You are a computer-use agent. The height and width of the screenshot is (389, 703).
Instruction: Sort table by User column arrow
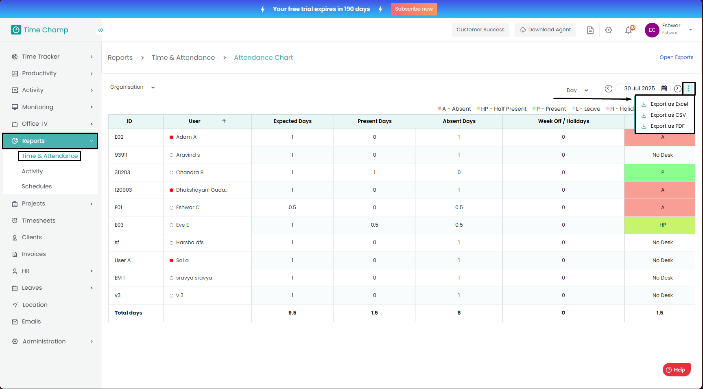click(224, 121)
